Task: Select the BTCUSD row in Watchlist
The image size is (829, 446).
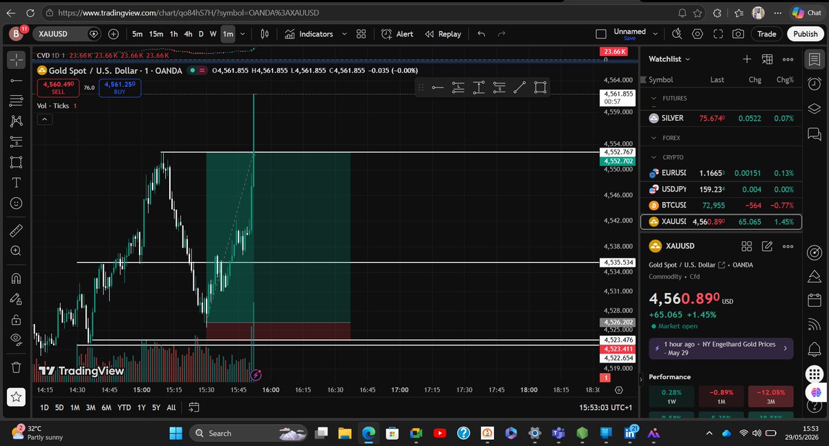Action: 722,205
